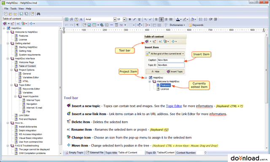The width and height of the screenshot is (270, 162).
Task: Click the table grid icon left of font box
Action: 67,19
